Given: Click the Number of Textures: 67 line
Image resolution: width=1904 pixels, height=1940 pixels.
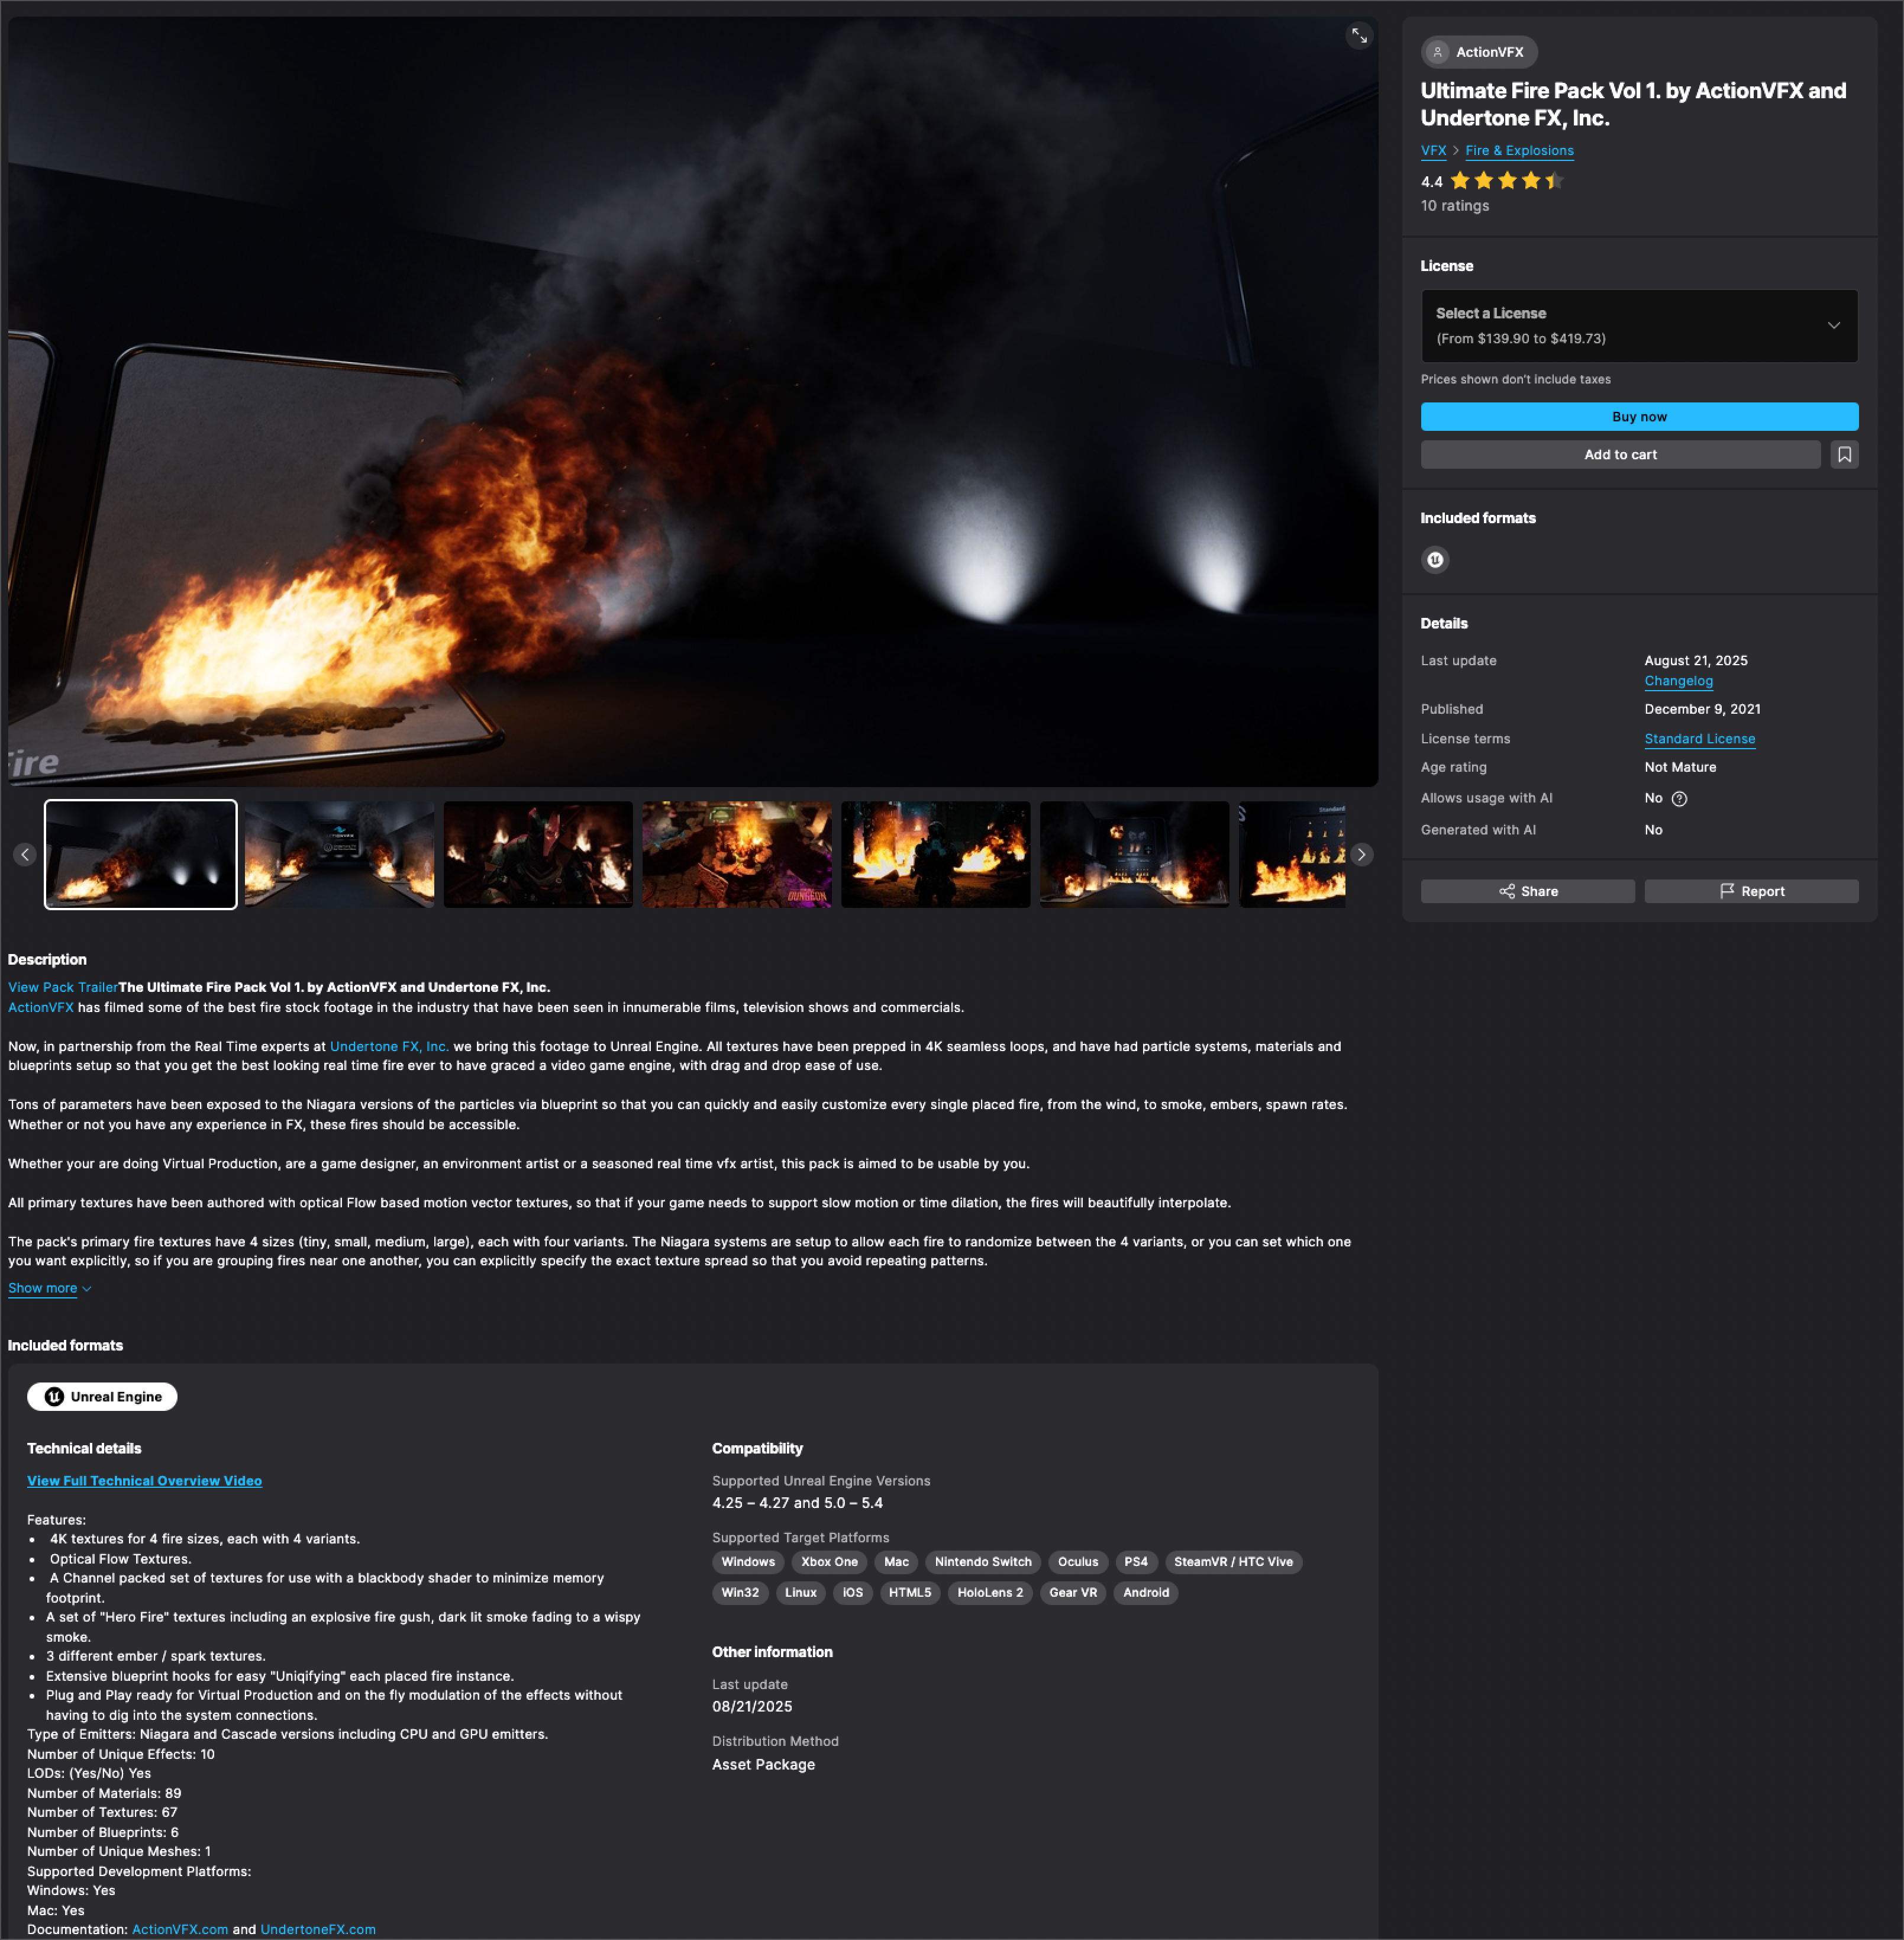Looking at the screenshot, I should click(102, 1813).
